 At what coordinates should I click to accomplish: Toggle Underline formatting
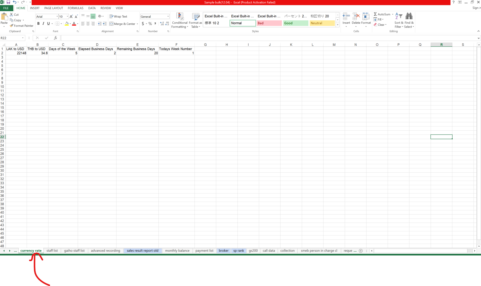pos(48,24)
